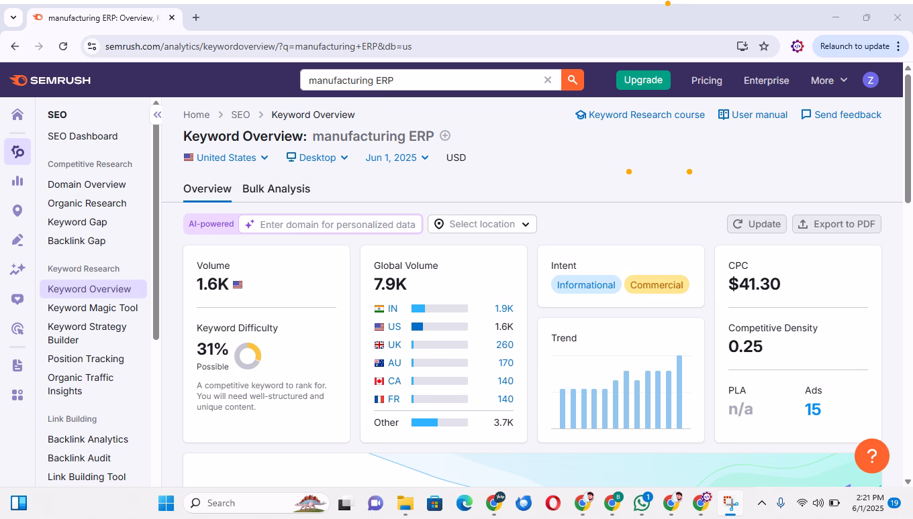Click the Keyword Difficulty donut chart
The height and width of the screenshot is (519, 913).
pos(248,356)
